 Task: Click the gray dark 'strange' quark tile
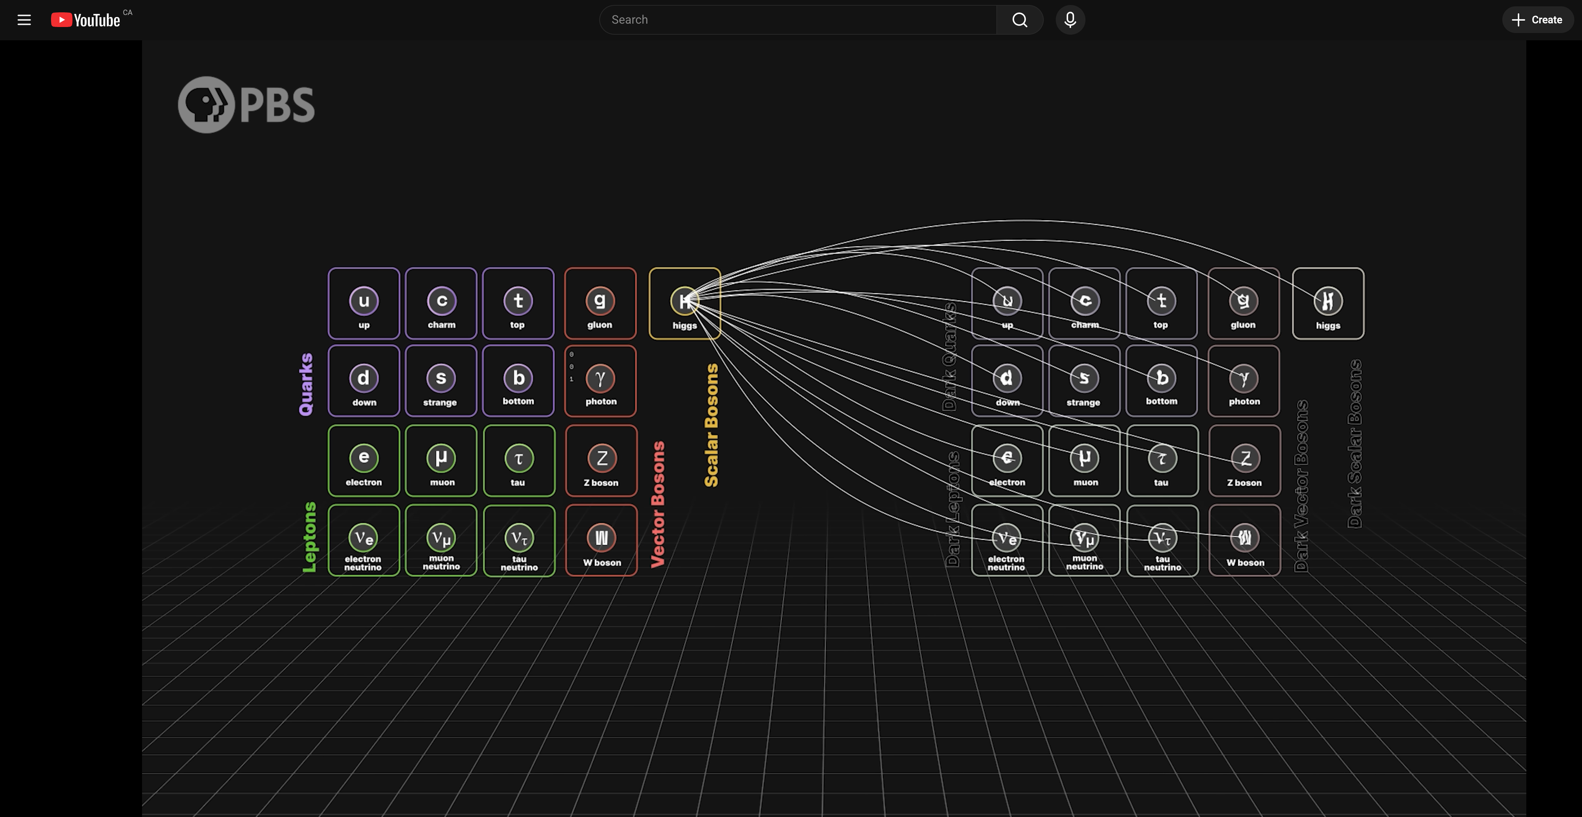[1084, 381]
